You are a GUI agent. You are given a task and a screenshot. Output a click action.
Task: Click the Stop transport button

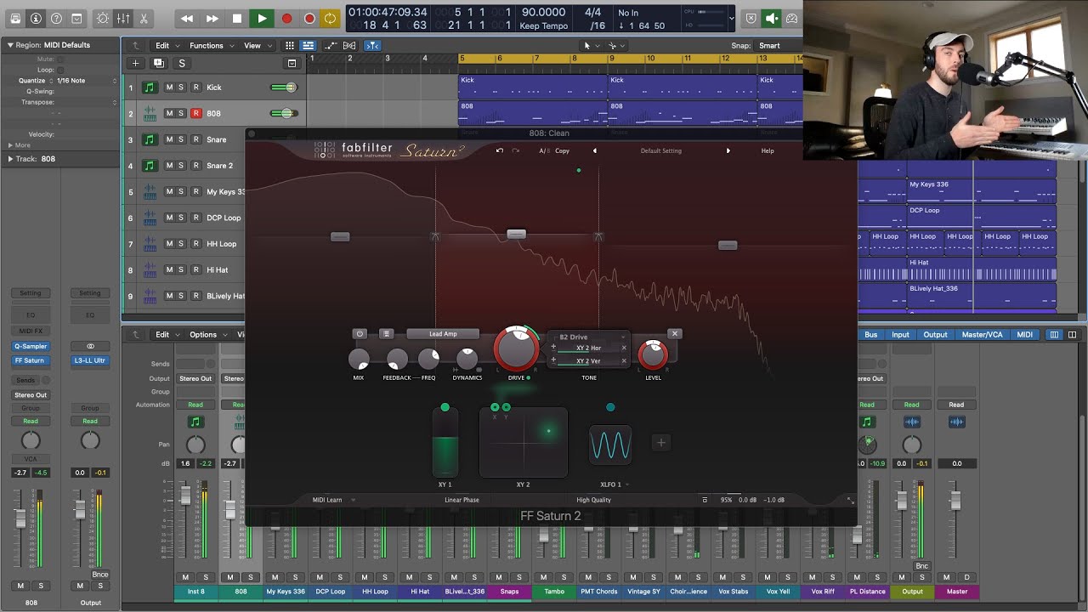237,18
